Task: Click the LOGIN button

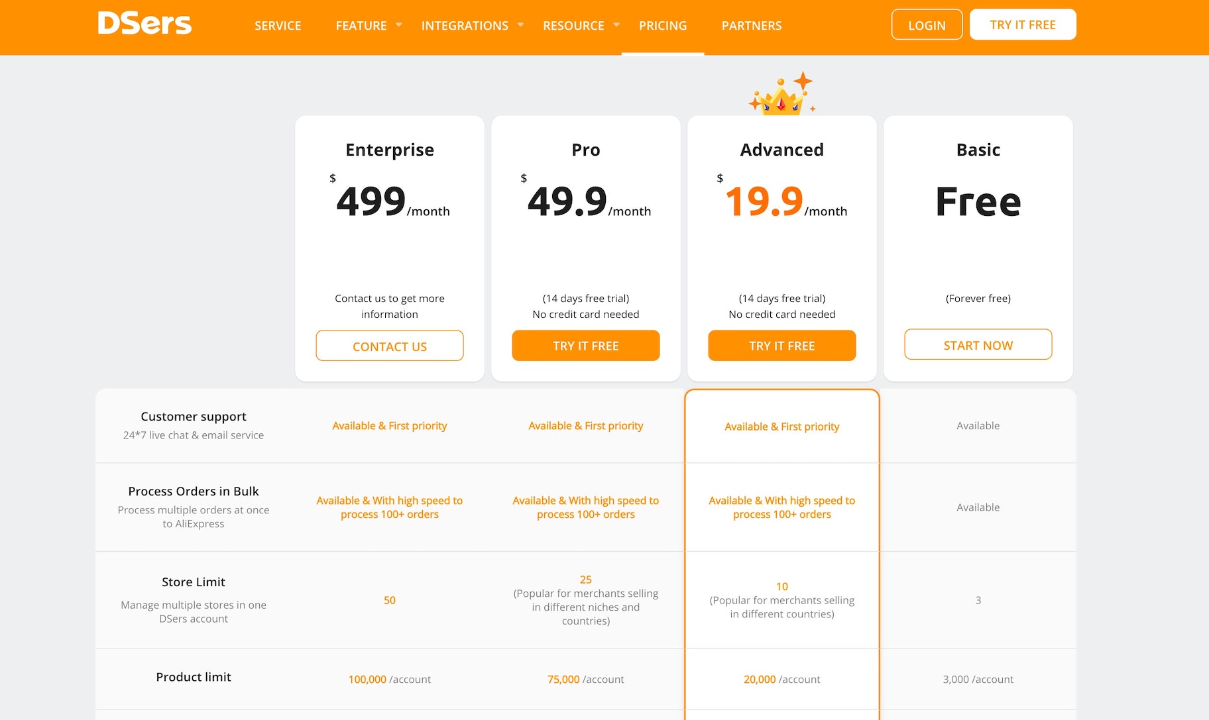Action: [x=927, y=25]
